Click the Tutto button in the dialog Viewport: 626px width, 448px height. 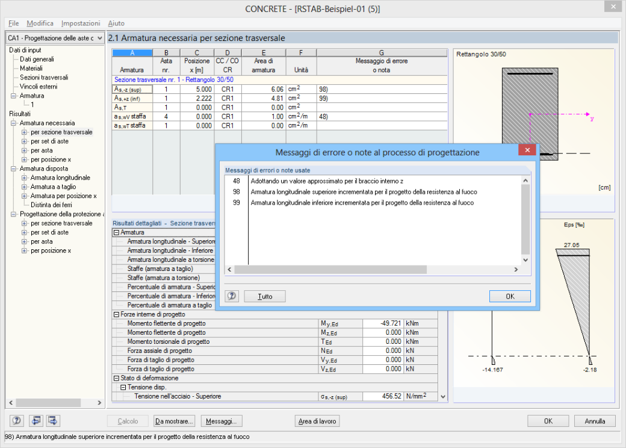265,296
